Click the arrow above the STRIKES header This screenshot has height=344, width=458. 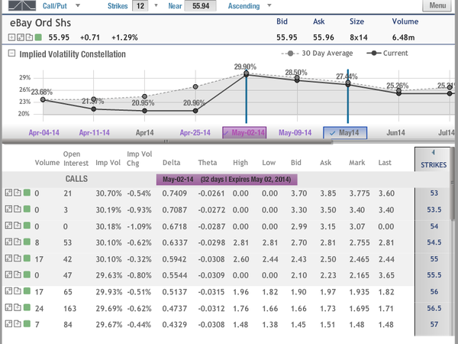coord(434,152)
